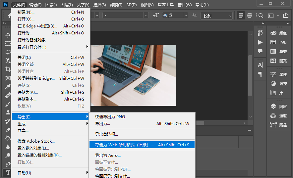The height and width of the screenshot is (178, 293).
Task: Open the 48 点 font size dropdown
Action: coord(185,16)
